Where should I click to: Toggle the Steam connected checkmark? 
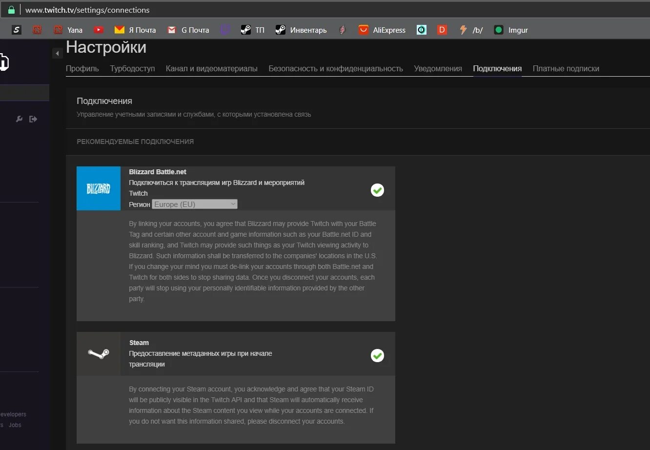pyautogui.click(x=377, y=355)
